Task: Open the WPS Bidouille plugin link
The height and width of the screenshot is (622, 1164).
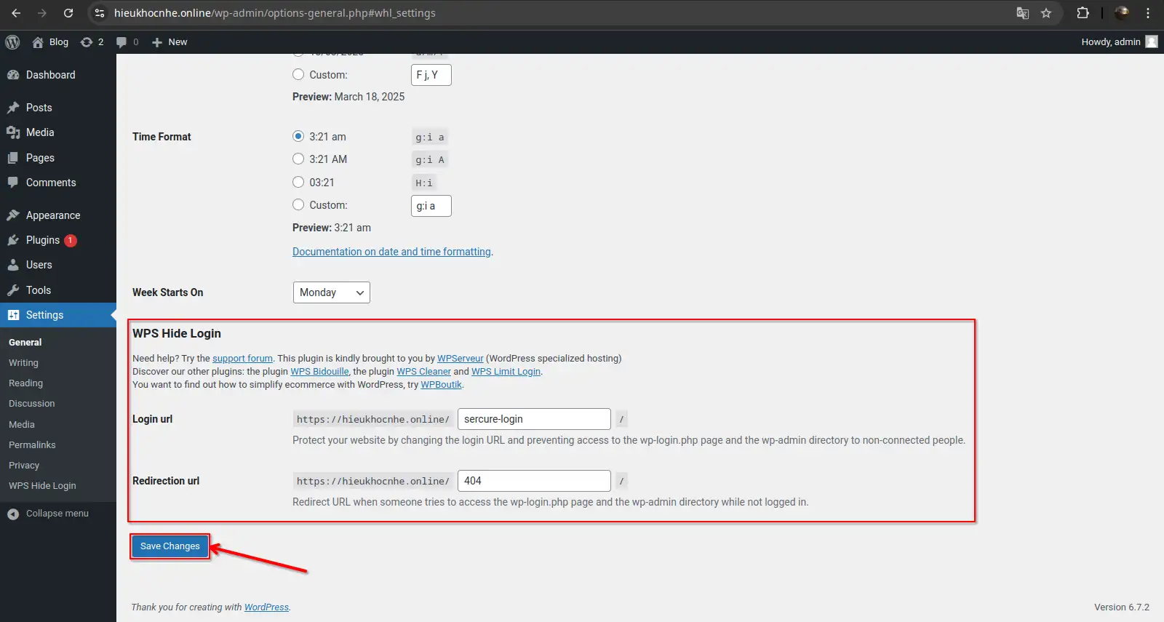Action: pyautogui.click(x=319, y=372)
